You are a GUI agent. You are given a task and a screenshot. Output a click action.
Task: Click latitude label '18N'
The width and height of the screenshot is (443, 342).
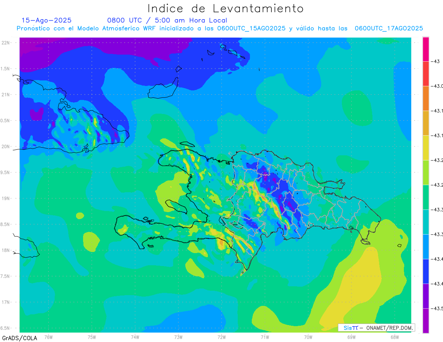pos(6,250)
